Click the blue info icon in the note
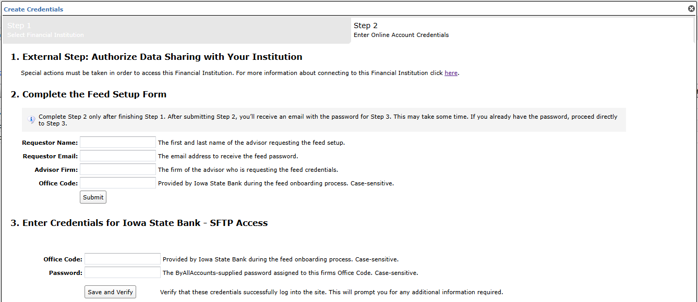This screenshot has height=302, width=698. (x=31, y=120)
